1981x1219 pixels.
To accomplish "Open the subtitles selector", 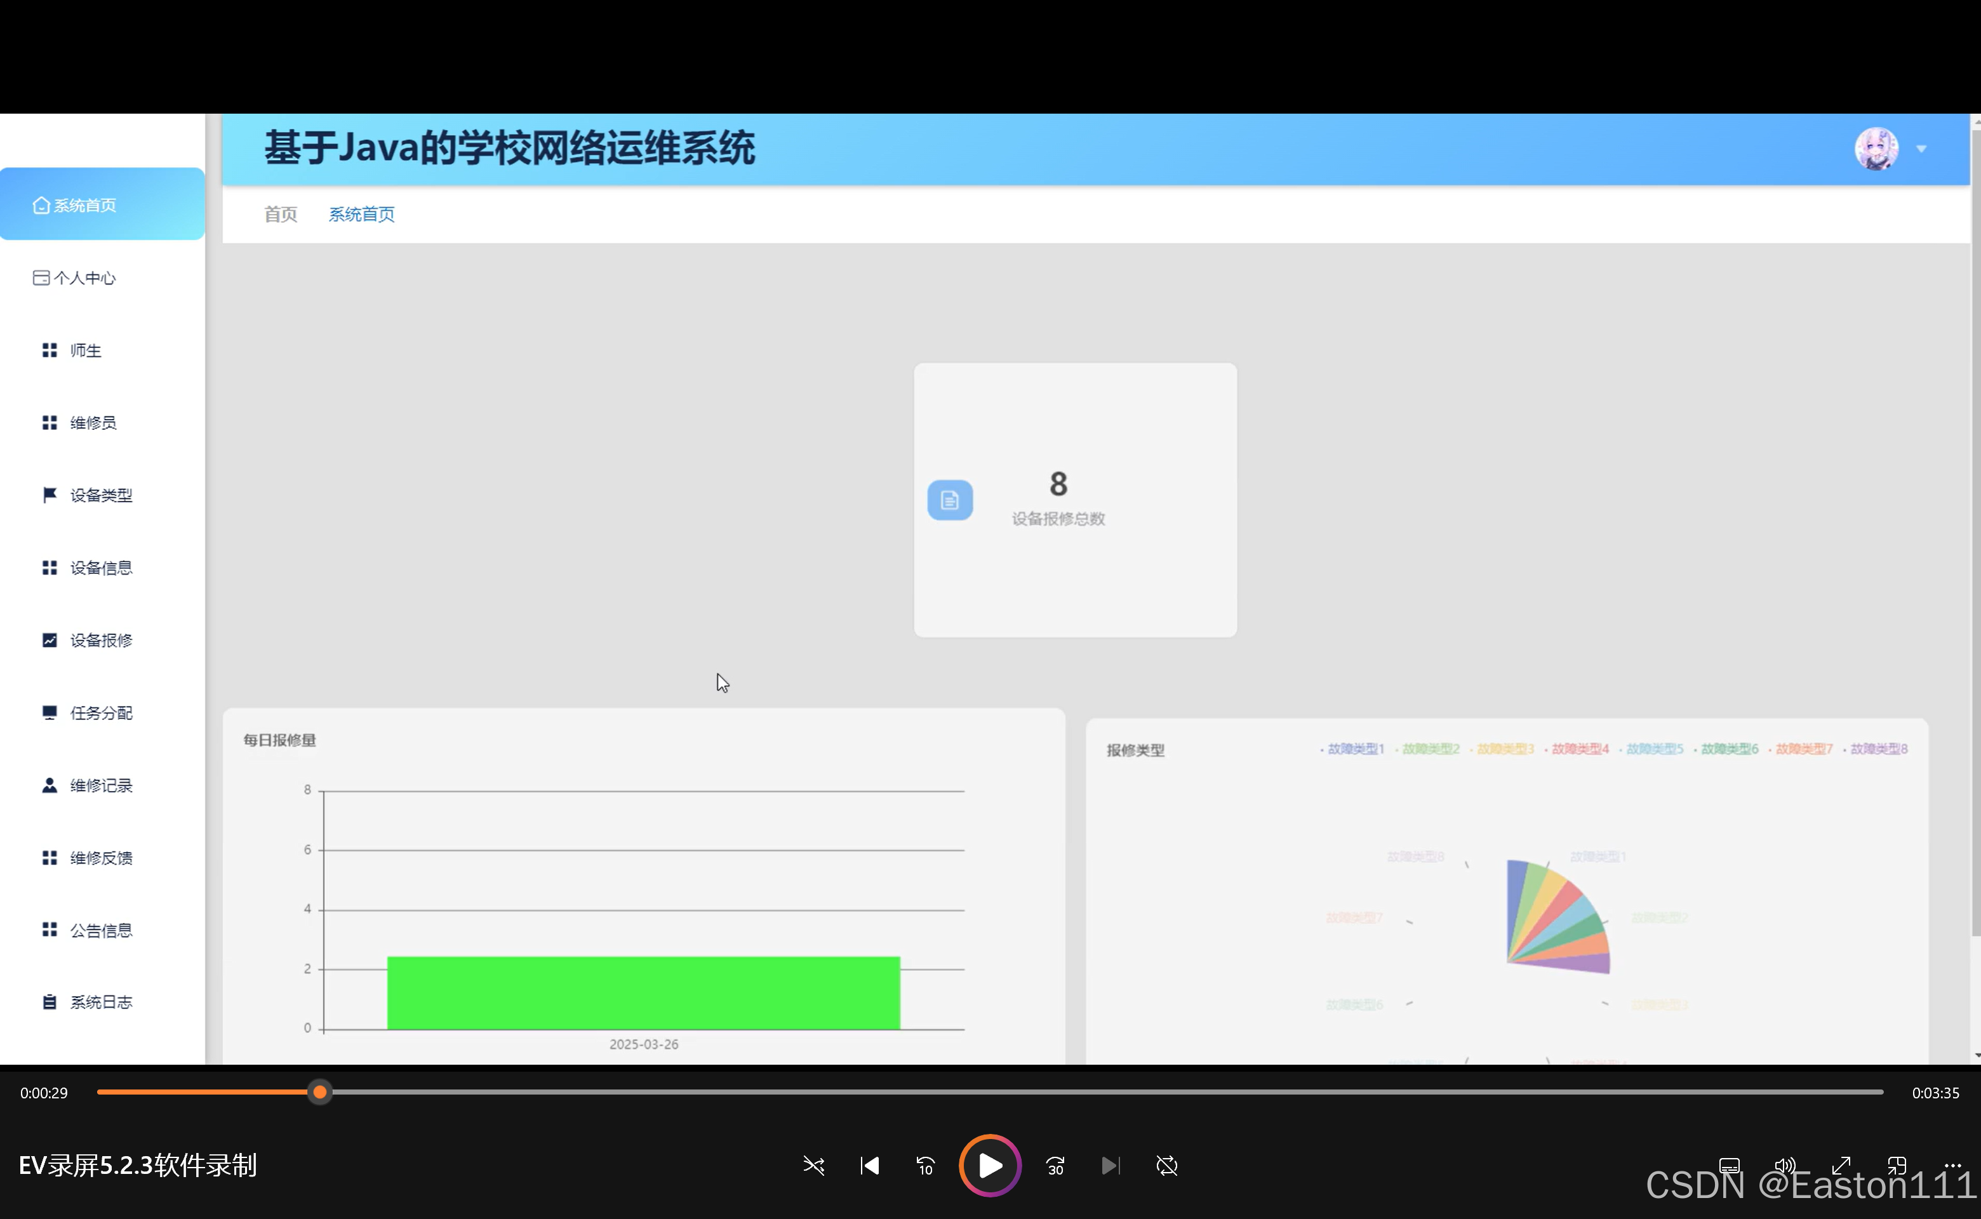I will click(1730, 1166).
